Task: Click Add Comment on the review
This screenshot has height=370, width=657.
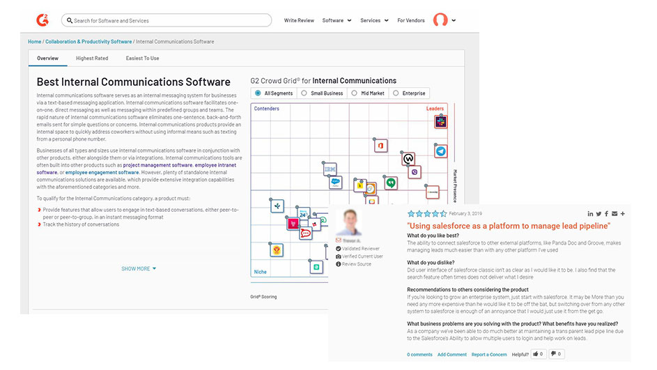Action: click(451, 355)
